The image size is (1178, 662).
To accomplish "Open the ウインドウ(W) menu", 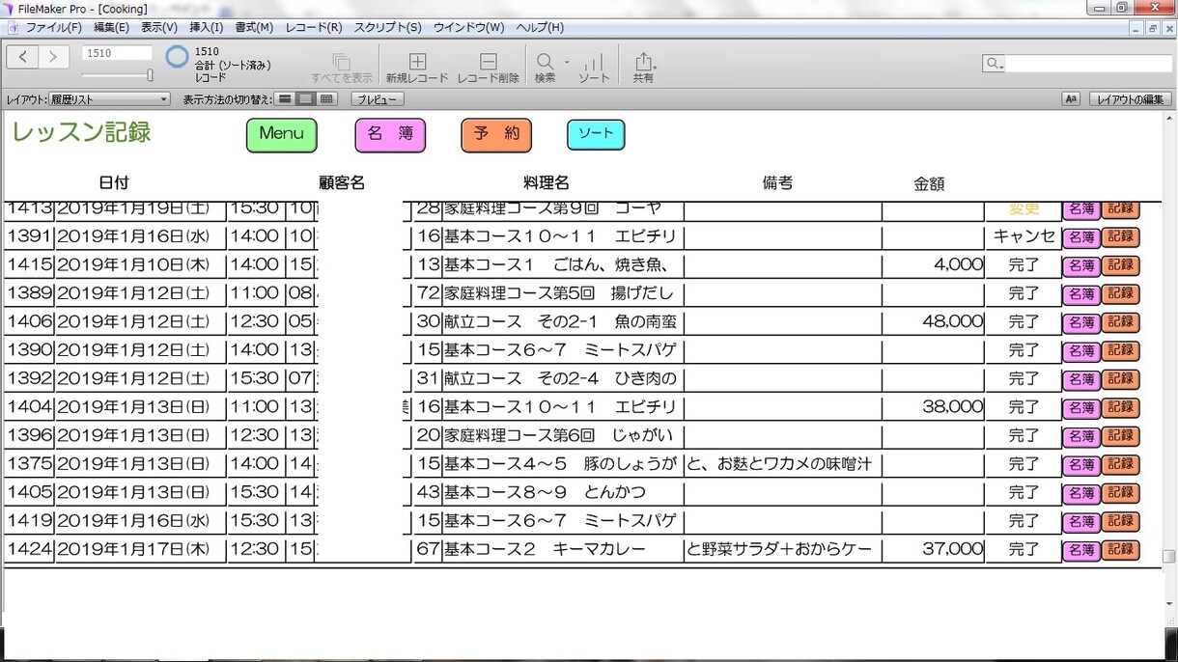I will point(468,27).
